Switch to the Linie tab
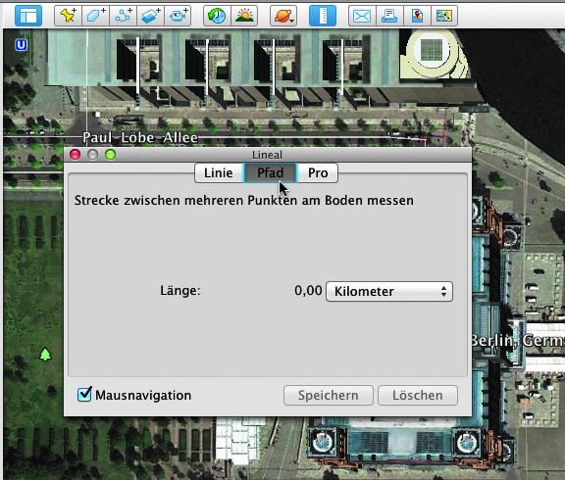Image resolution: width=565 pixels, height=480 pixels. 219,173
